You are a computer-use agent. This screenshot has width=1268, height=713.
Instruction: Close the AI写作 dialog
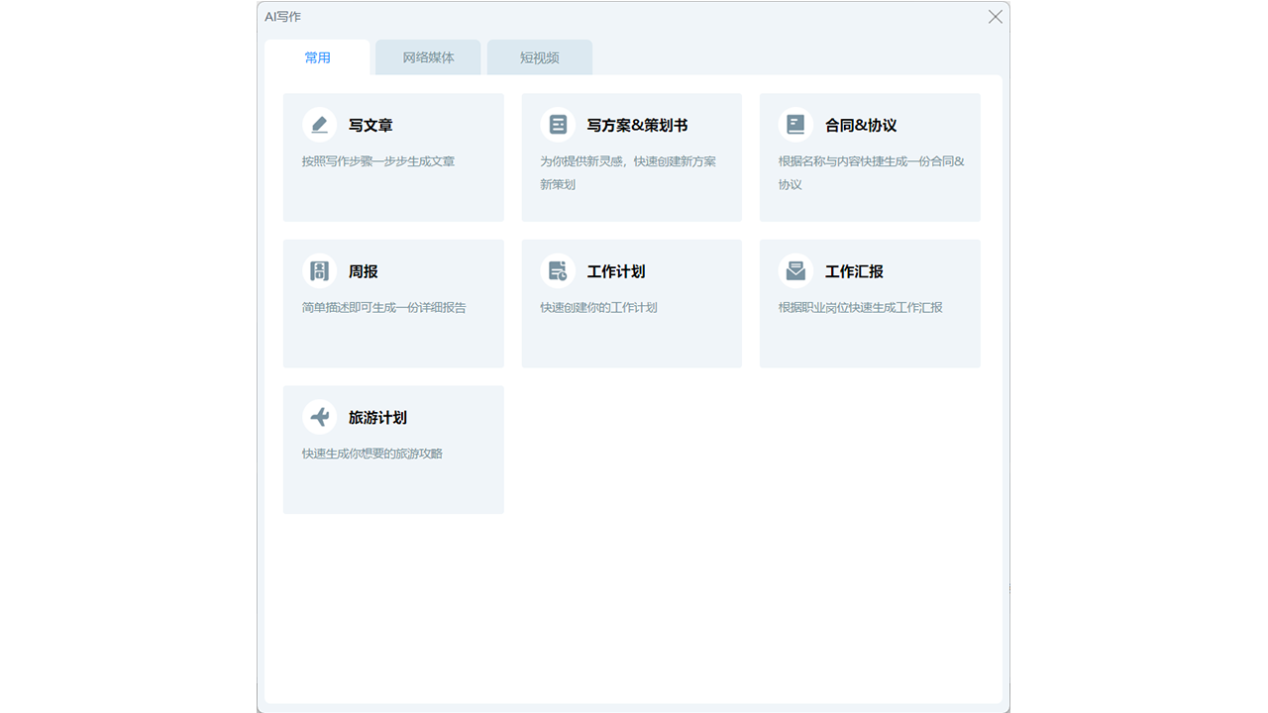[995, 16]
